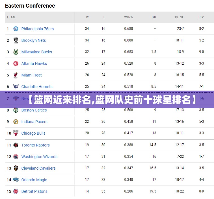Viewport: 214px width, 199px height.
Task: Click the Philadelphia 76ers team logo
Action: [16, 29]
